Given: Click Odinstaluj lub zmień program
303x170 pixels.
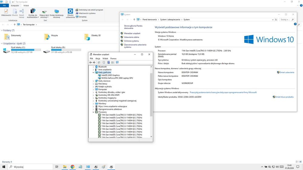Looking at the screenshot, I should coord(89,10).
